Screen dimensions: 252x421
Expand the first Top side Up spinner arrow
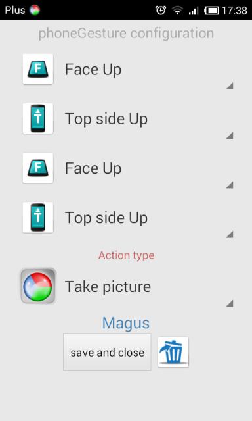tap(230, 136)
